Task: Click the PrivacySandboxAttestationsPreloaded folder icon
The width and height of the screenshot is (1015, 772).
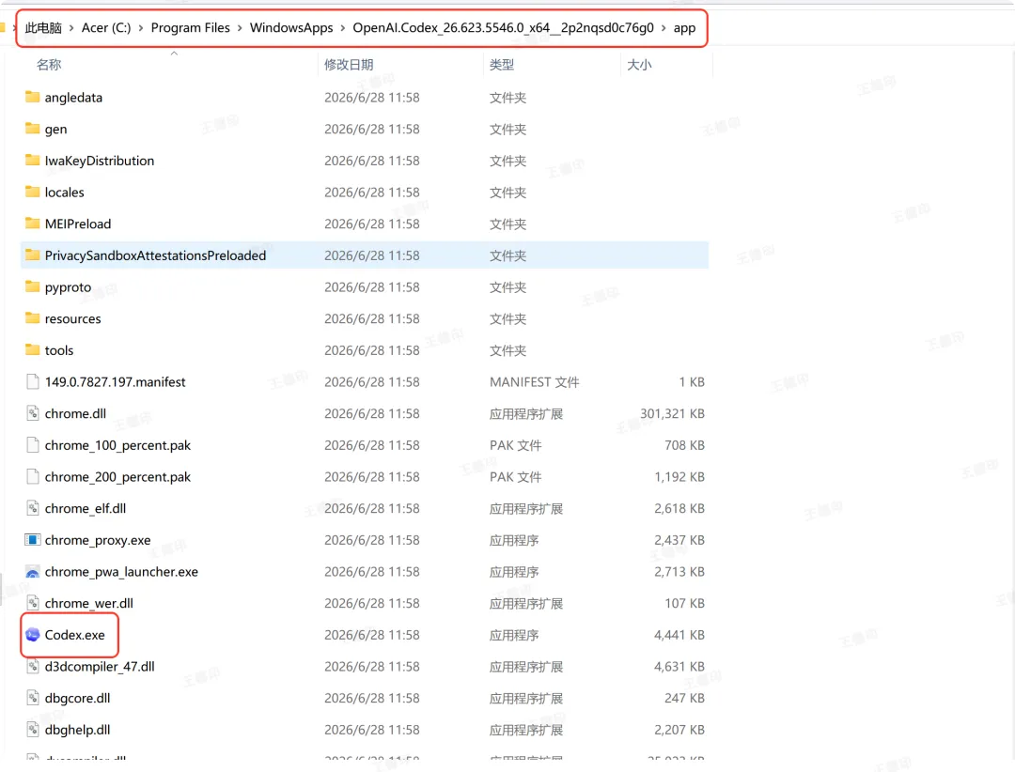Action: coord(32,255)
